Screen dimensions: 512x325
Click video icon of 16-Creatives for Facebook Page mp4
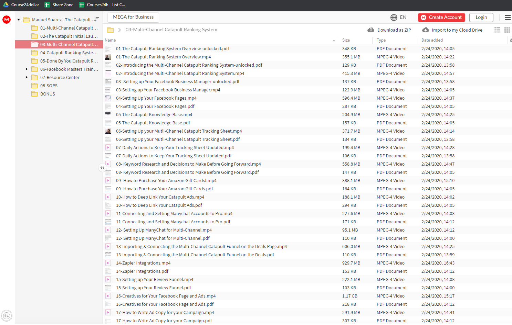pyautogui.click(x=108, y=296)
